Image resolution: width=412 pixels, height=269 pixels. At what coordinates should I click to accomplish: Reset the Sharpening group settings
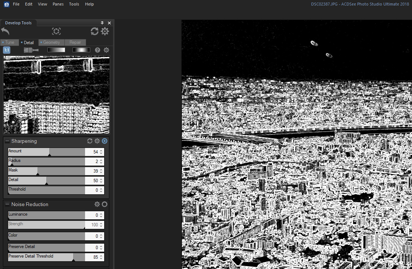[x=89, y=141]
